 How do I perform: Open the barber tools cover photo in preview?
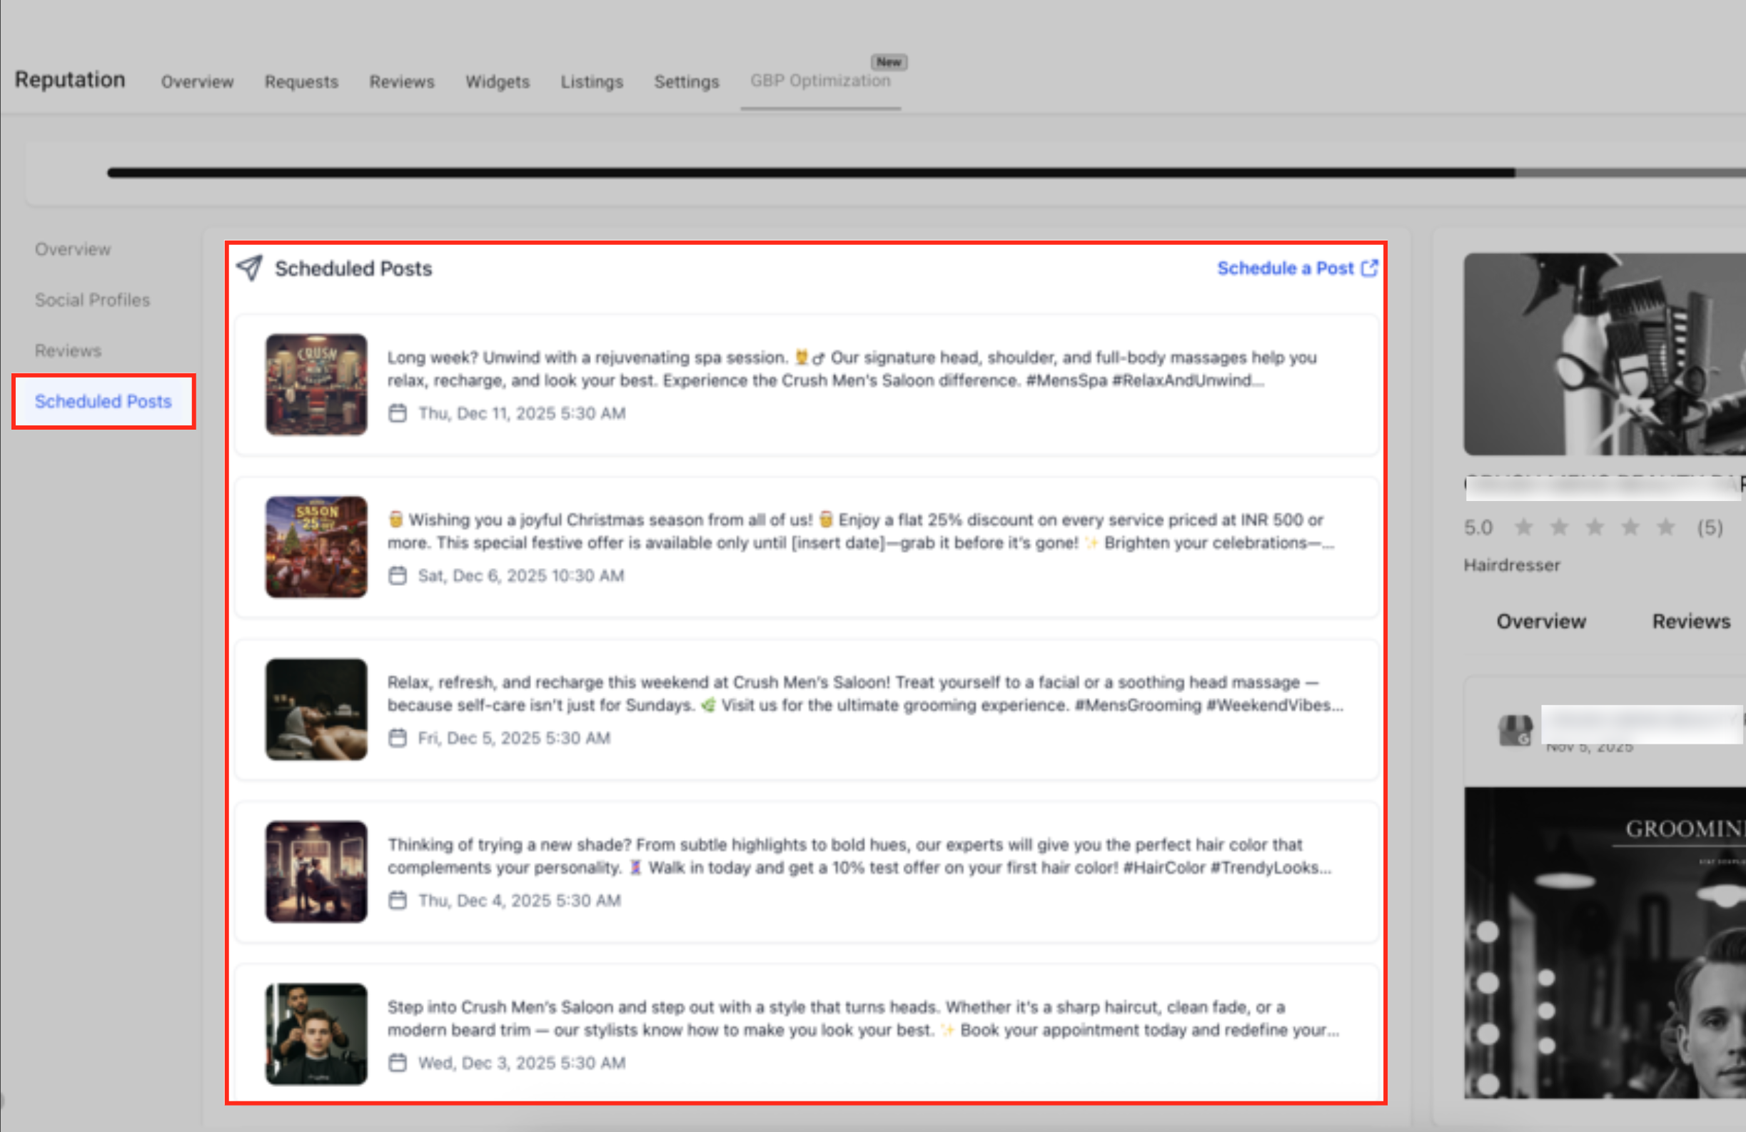click(1605, 354)
